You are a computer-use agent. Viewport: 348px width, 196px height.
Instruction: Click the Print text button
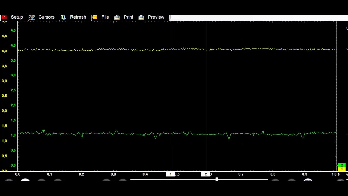coord(129,17)
